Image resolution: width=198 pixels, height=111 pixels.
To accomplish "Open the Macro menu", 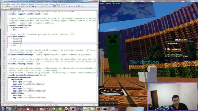I will pyautogui.click(x=47, y=4).
